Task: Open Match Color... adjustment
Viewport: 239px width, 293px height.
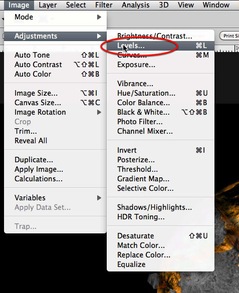Action: click(x=160, y=245)
